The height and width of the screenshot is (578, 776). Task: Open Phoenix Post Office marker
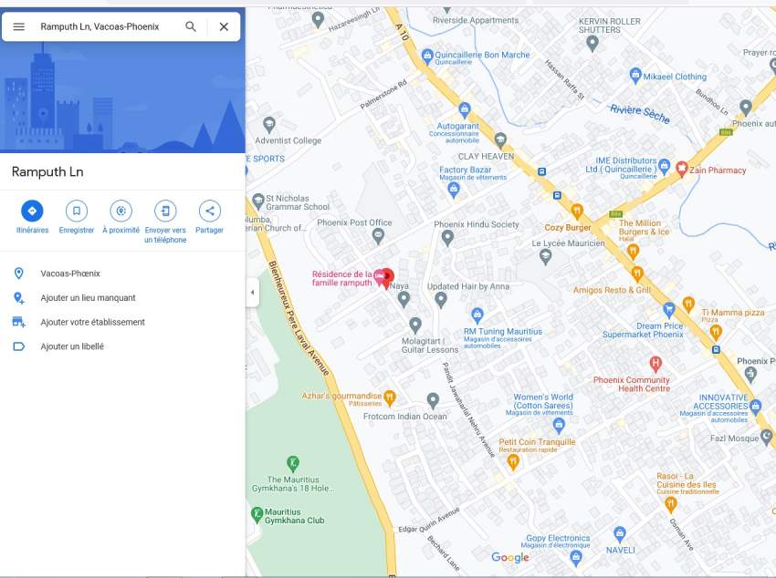pos(379,237)
